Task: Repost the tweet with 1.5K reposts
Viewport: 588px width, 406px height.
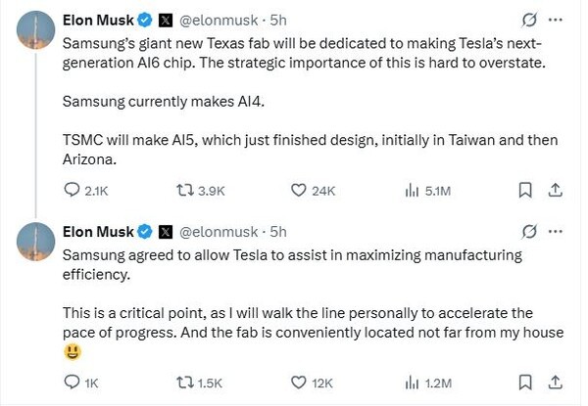Action: (x=182, y=383)
